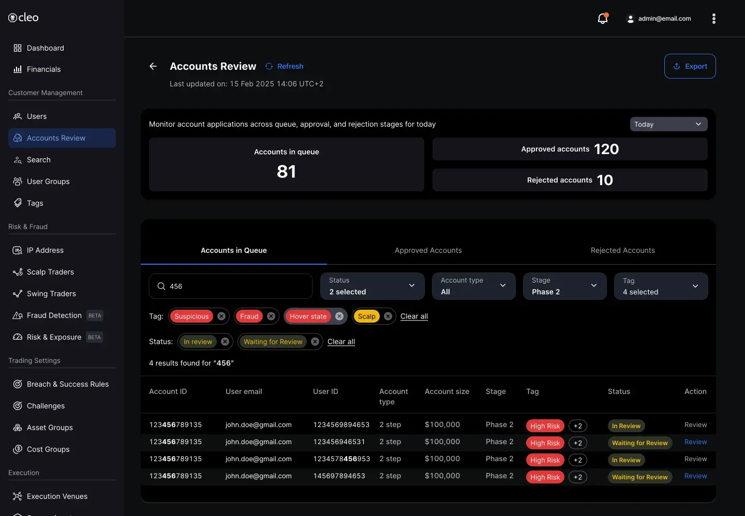Open Asset Groups
This screenshot has height=516, width=745.
(x=62, y=428)
